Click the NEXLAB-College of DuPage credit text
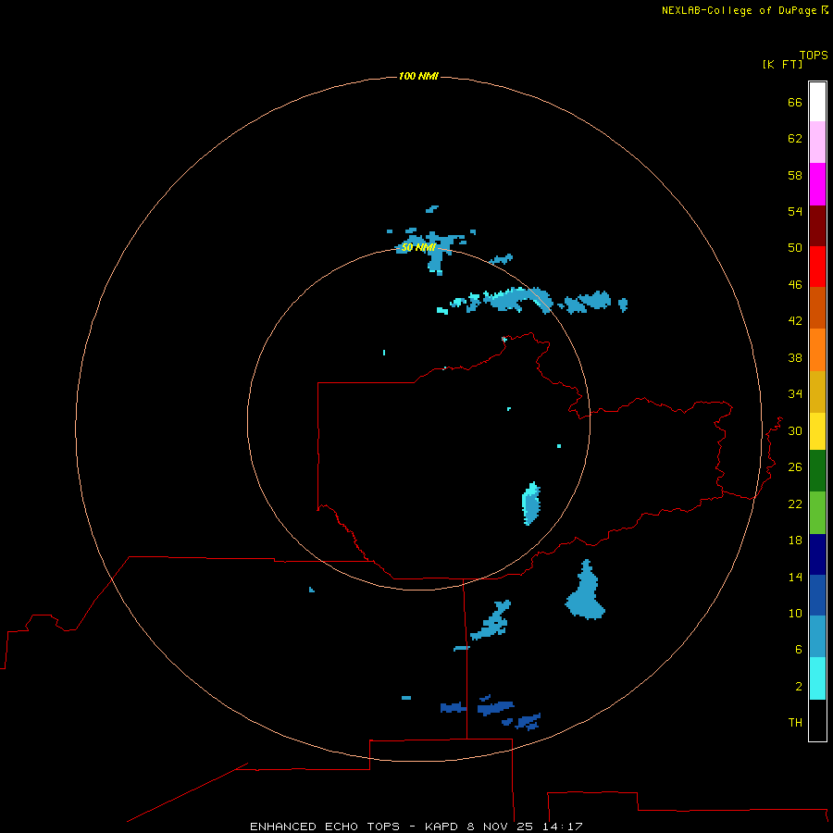The height and width of the screenshot is (833, 833). click(739, 10)
